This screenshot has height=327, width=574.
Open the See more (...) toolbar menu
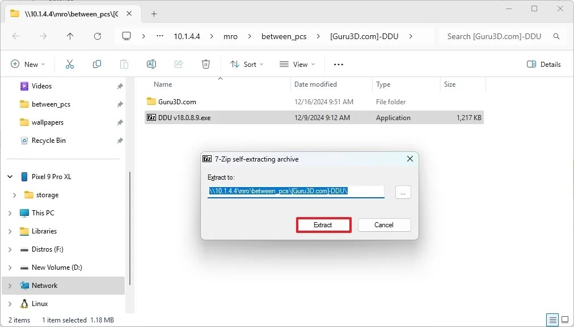338,64
